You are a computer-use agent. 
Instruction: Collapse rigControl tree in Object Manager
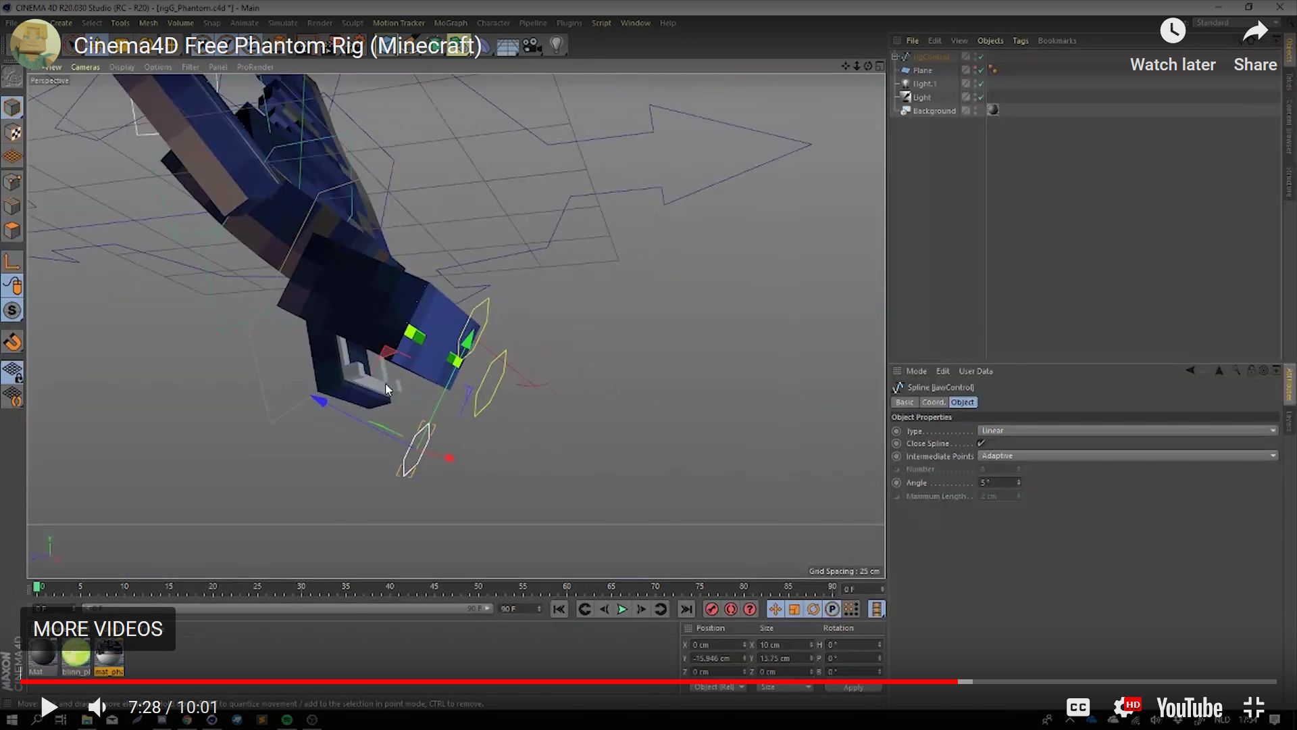895,57
